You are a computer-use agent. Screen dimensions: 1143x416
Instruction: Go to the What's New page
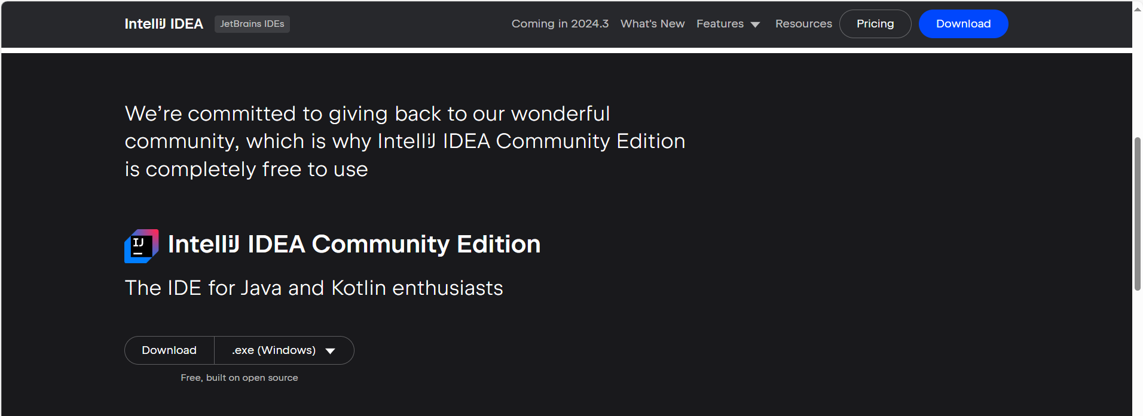pos(652,24)
